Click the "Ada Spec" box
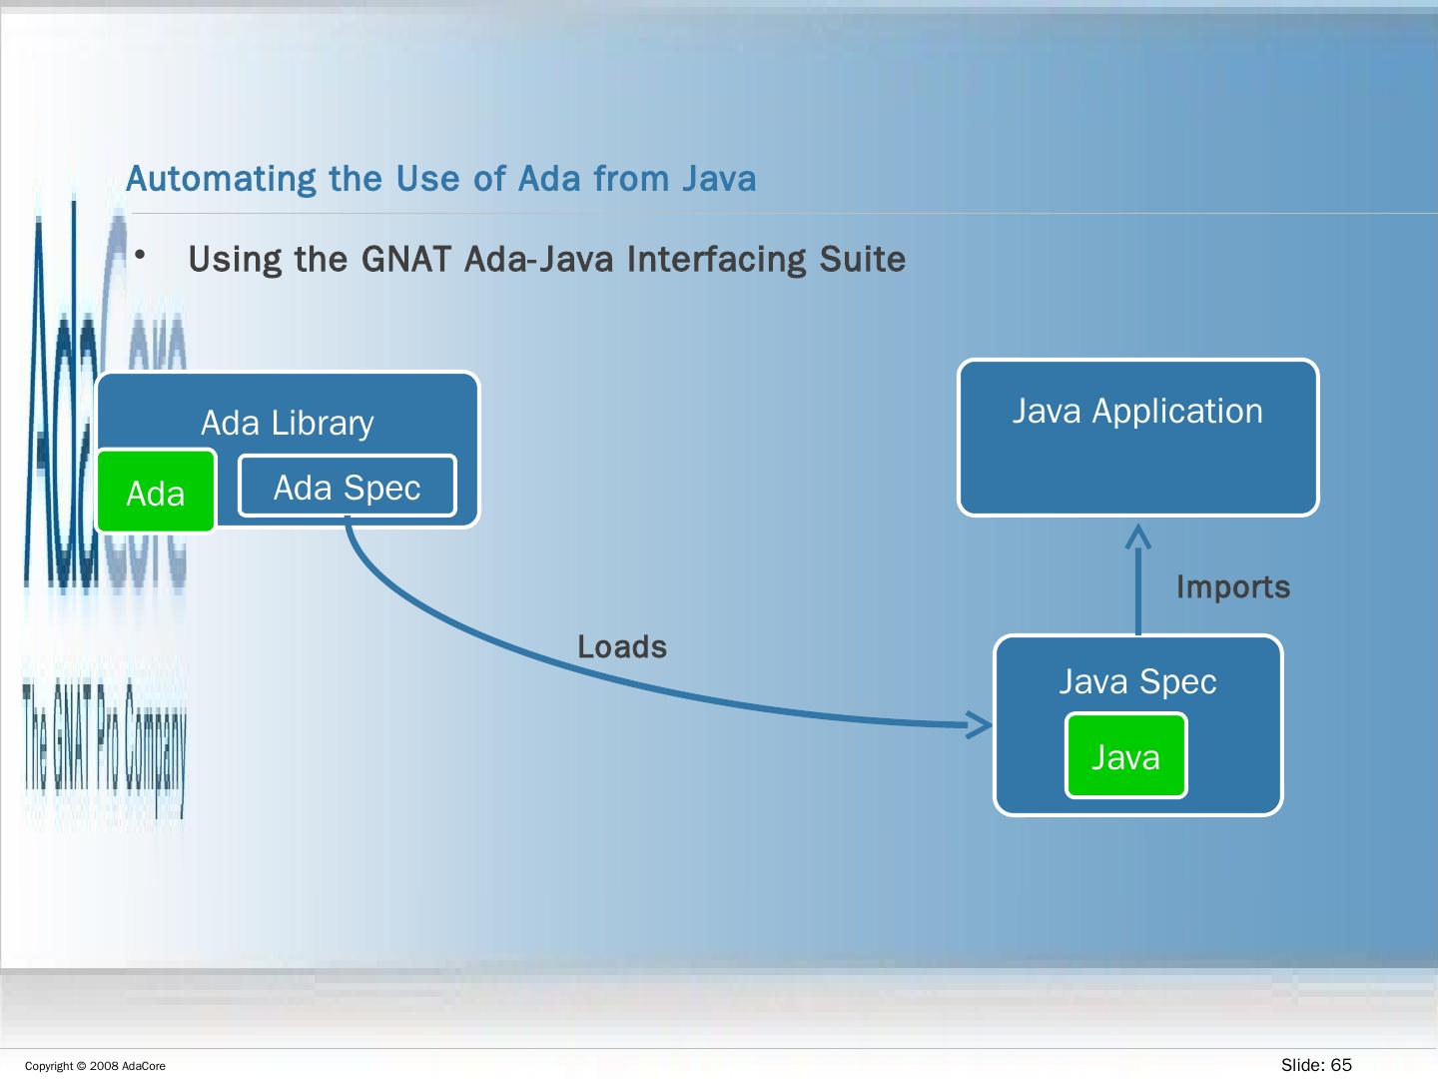Viewport: 1438px width, 1079px height. pos(348,487)
